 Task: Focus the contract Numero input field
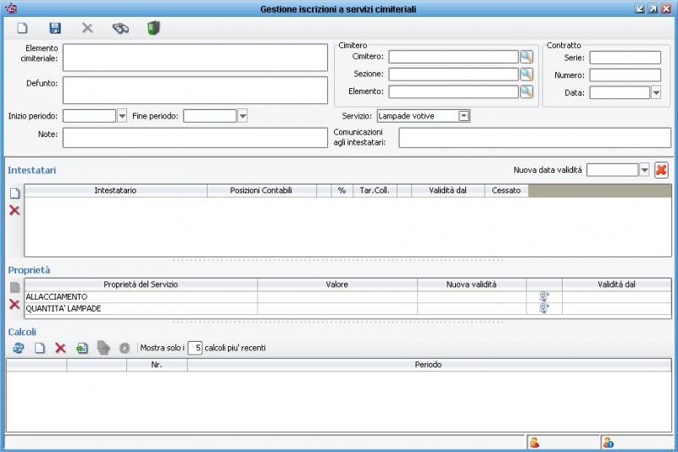click(625, 75)
